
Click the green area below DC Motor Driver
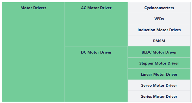pyautogui.click(x=96, y=78)
